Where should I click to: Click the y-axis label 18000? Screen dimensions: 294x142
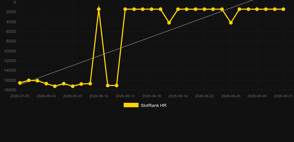10,90
